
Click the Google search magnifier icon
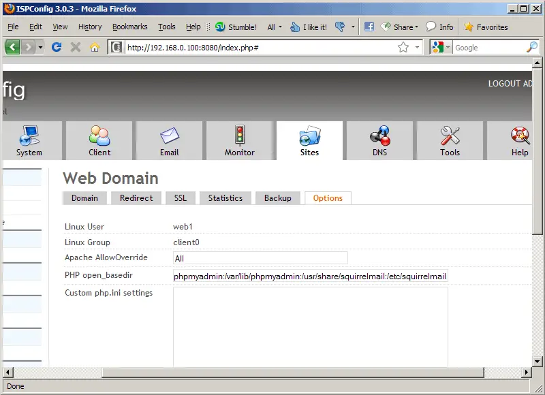tap(532, 47)
